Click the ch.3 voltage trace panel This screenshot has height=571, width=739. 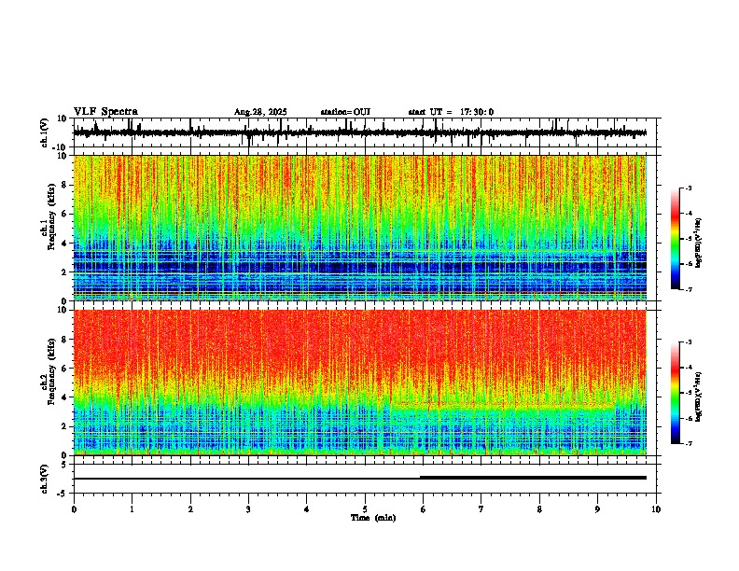coord(365,479)
